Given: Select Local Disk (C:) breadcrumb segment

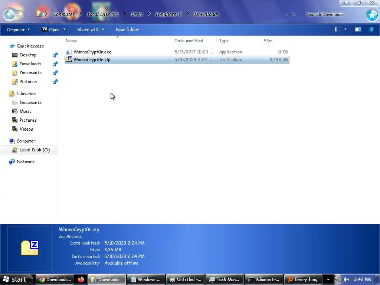Looking at the screenshot, I should (103, 14).
